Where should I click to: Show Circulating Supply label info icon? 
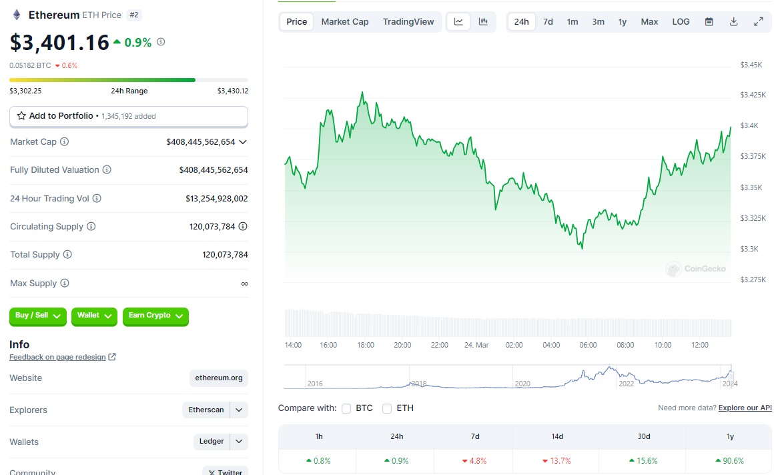coord(91,227)
